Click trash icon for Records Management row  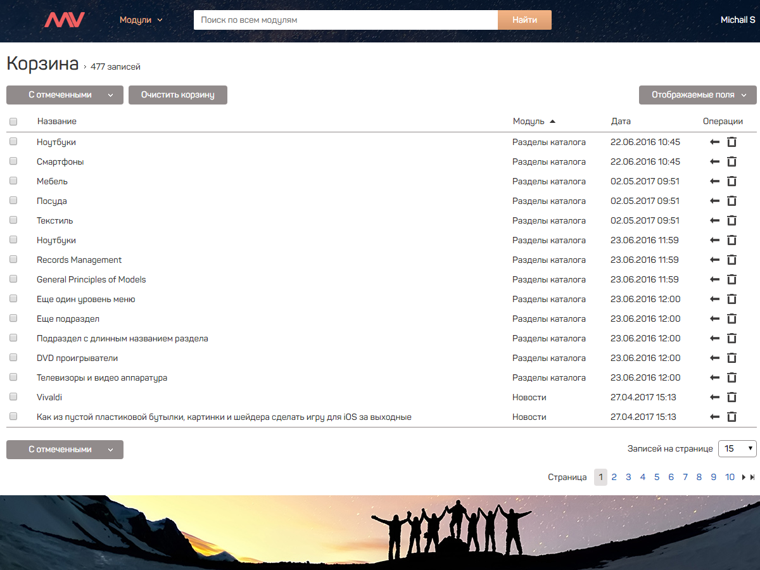[x=731, y=260]
